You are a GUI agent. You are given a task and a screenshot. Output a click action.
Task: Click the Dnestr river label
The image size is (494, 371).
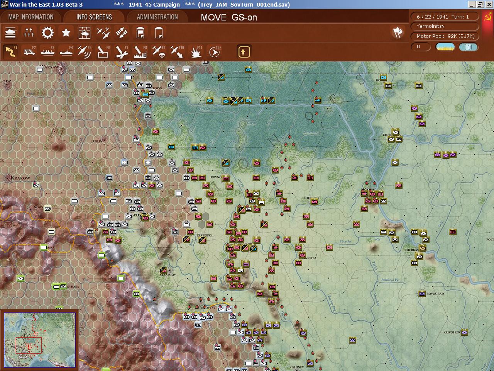pos(130,231)
